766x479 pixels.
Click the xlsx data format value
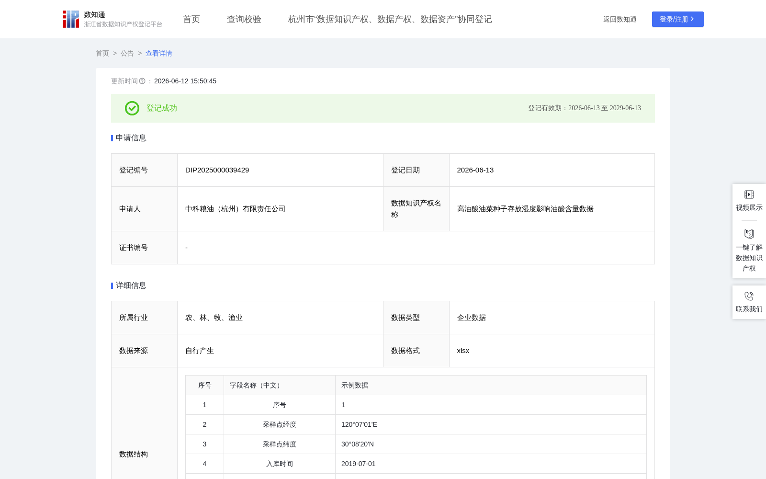point(463,351)
